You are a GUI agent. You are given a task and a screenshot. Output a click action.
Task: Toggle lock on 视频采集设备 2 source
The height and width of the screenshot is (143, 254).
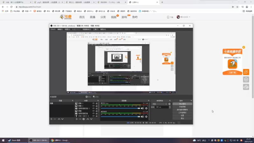pos(97,108)
